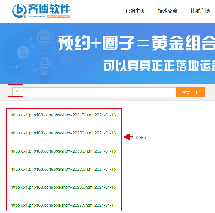Visit the bbs/show-20300.html link
This screenshot has width=215, height=213.
(x=52, y=151)
